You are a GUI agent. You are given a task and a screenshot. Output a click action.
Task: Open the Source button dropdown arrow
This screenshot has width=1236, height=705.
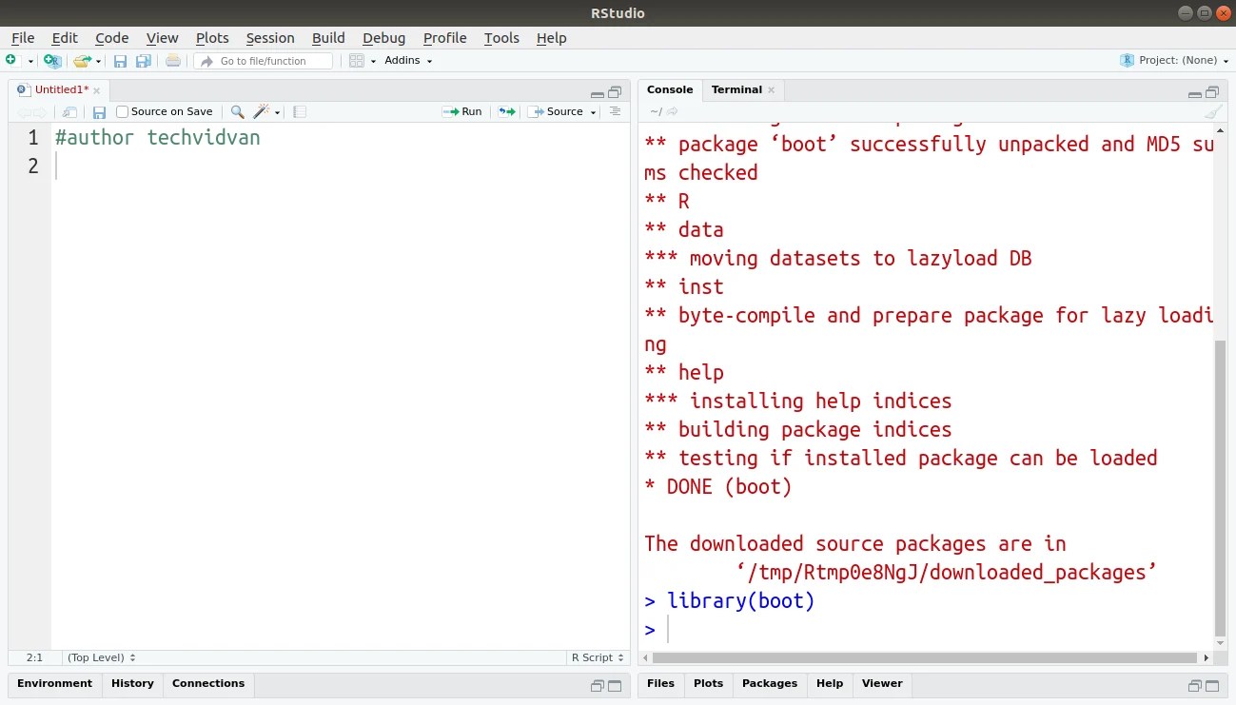592,111
